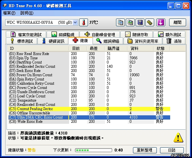Screen dimensions: 192x158
Task: Click the yellow warning triangle icon
Action: click(178, 137)
